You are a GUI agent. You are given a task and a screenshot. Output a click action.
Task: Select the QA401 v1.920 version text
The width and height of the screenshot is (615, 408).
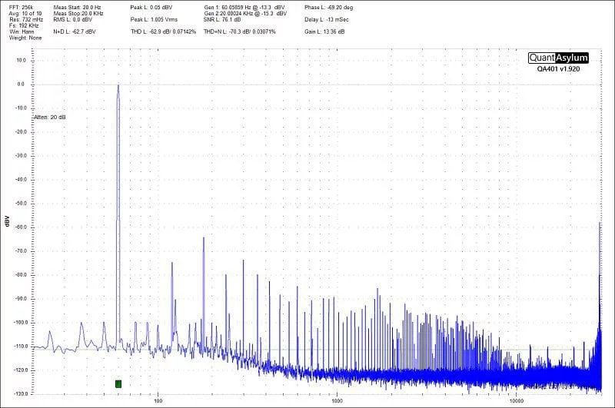(x=559, y=69)
